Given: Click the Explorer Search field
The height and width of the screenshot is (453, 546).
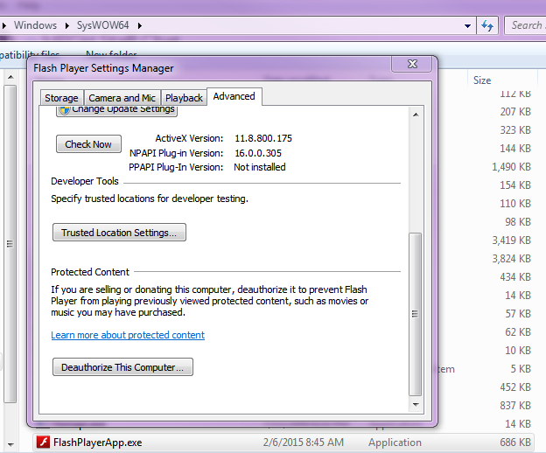Looking at the screenshot, I should pyautogui.click(x=525, y=25).
